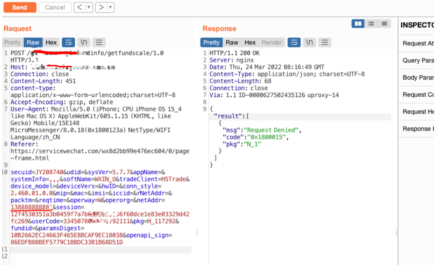Click the response Content-Type application/json line
This screenshot has height=268, width=438.
287,74
